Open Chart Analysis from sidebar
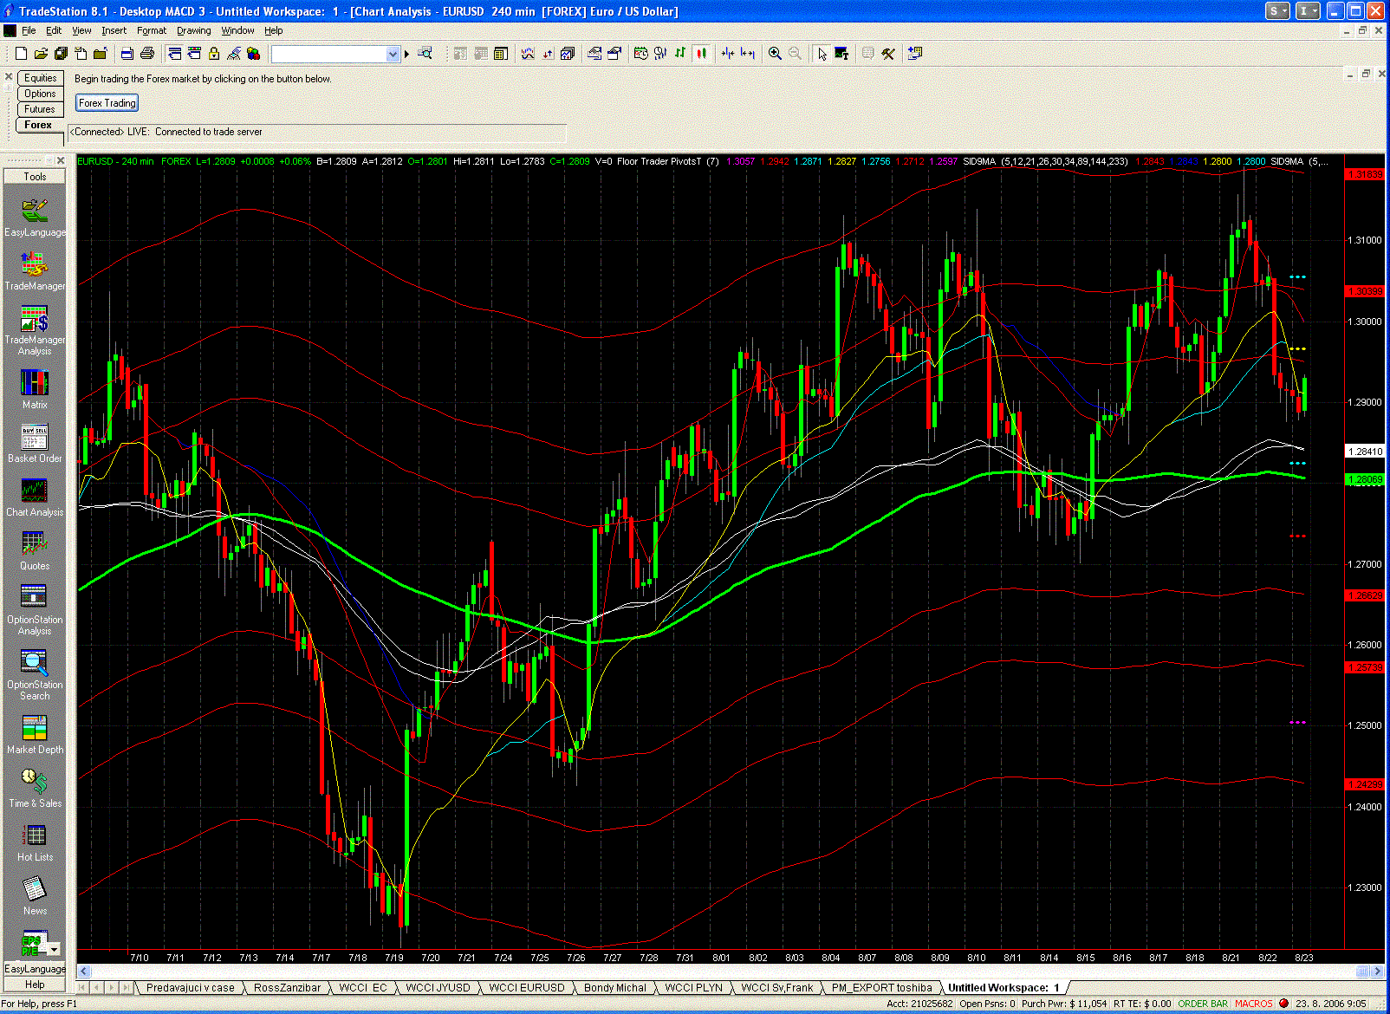This screenshot has width=1390, height=1014. (x=35, y=497)
